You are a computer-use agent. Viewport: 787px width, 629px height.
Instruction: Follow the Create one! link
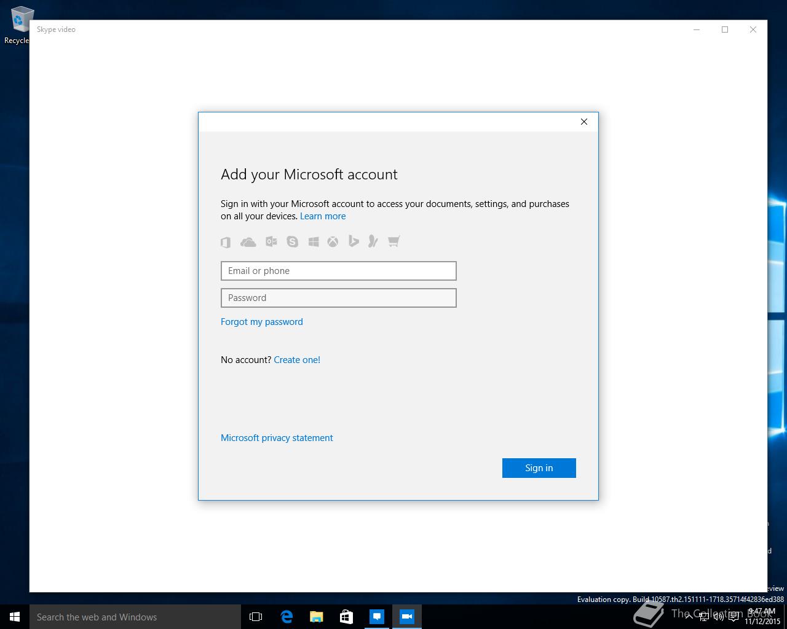(x=297, y=360)
